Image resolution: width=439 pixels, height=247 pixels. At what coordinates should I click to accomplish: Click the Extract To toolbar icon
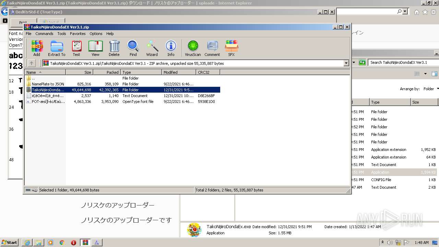pyautogui.click(x=57, y=48)
